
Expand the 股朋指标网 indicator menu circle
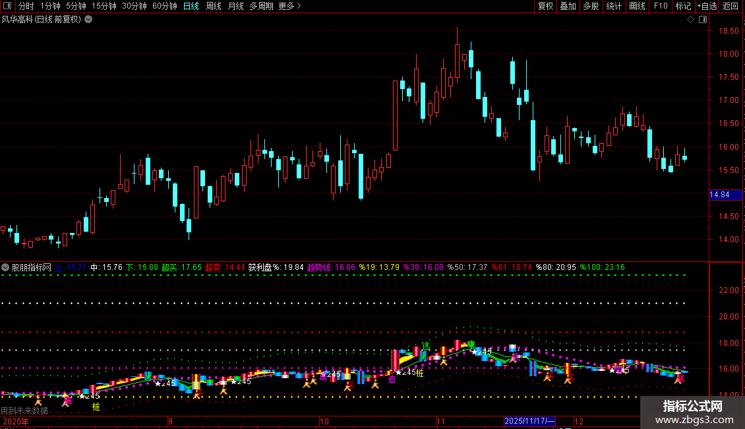[5, 267]
